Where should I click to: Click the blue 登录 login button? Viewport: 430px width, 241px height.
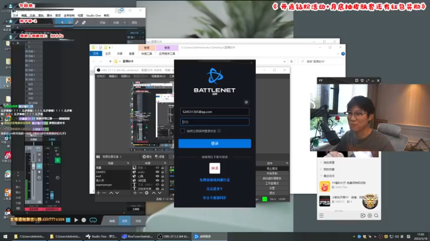click(214, 144)
